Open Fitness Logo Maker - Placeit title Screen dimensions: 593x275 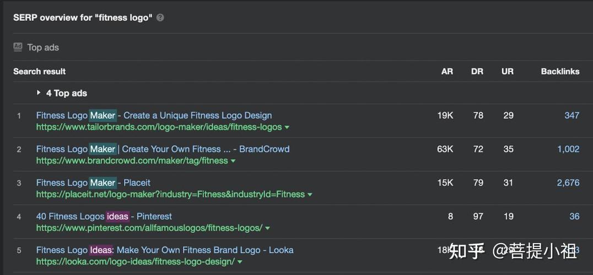click(93, 183)
